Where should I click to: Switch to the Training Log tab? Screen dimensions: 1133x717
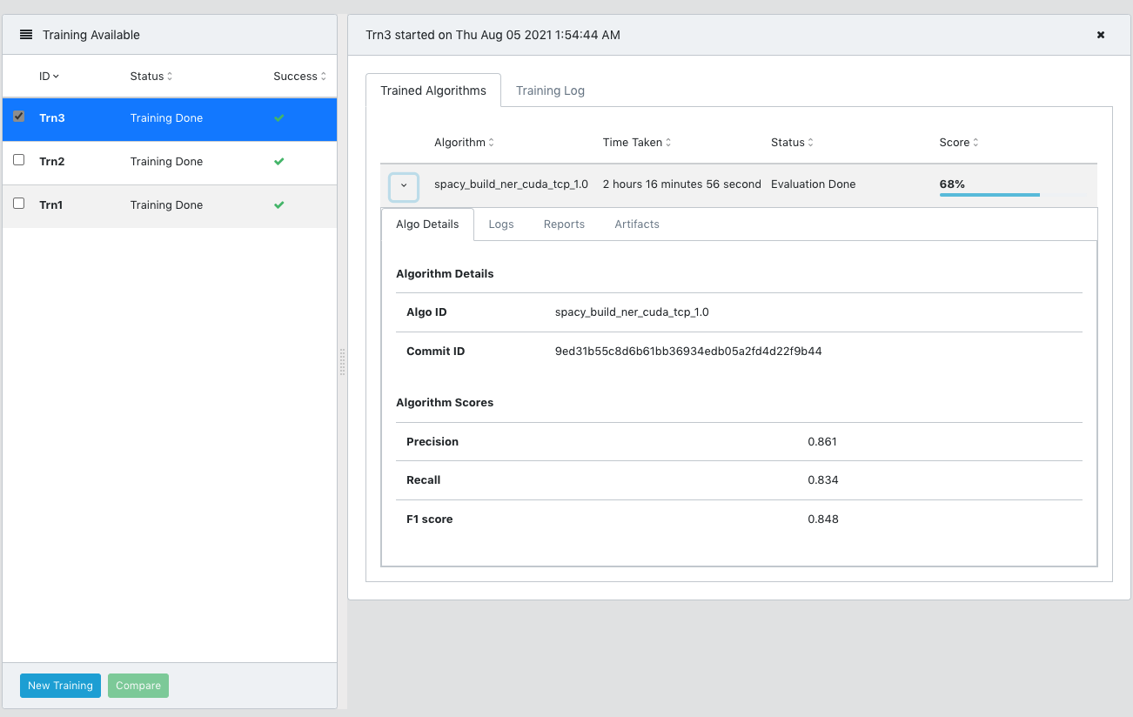[x=550, y=90]
